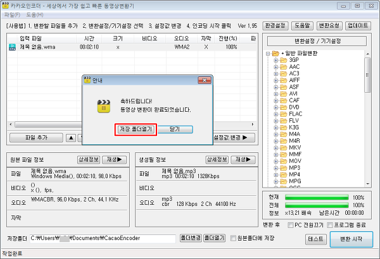Play the source file with 재생

pos(115,160)
